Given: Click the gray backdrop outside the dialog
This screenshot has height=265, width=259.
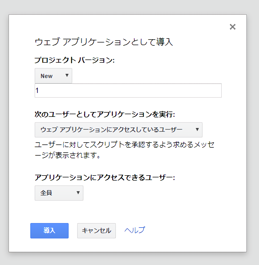Looking at the screenshot, I should pos(253,133).
